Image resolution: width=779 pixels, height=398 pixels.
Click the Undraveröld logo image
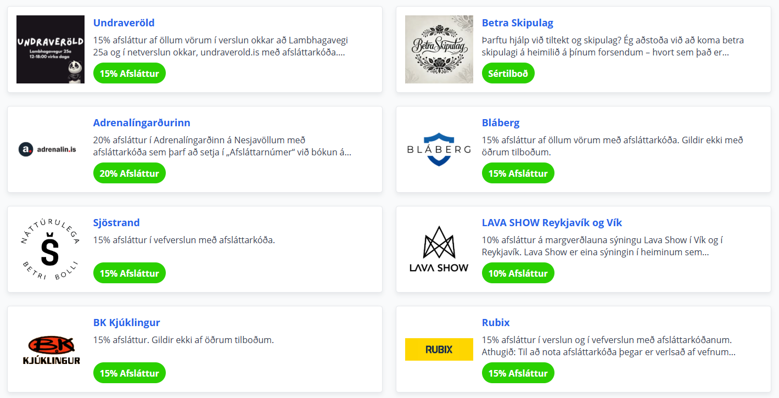point(51,49)
